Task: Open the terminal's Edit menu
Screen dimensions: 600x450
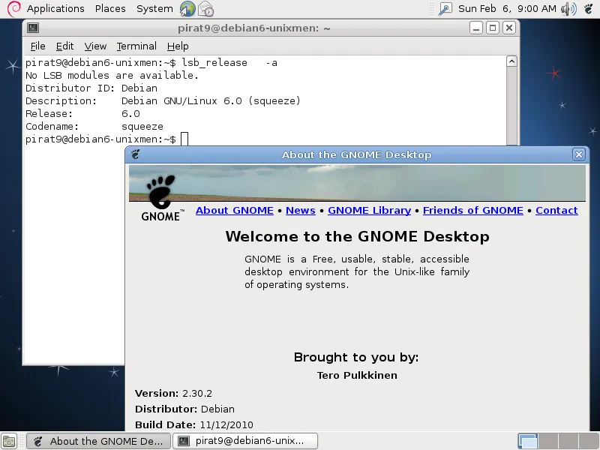Action: click(x=64, y=46)
